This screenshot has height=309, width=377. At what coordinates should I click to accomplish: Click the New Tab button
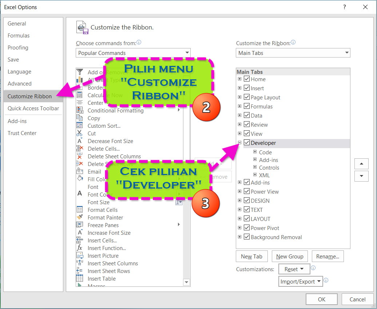(252, 256)
